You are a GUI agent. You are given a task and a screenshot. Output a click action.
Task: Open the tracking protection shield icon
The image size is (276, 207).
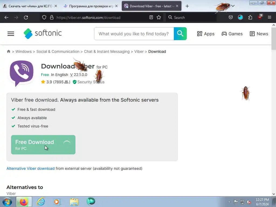44,18
